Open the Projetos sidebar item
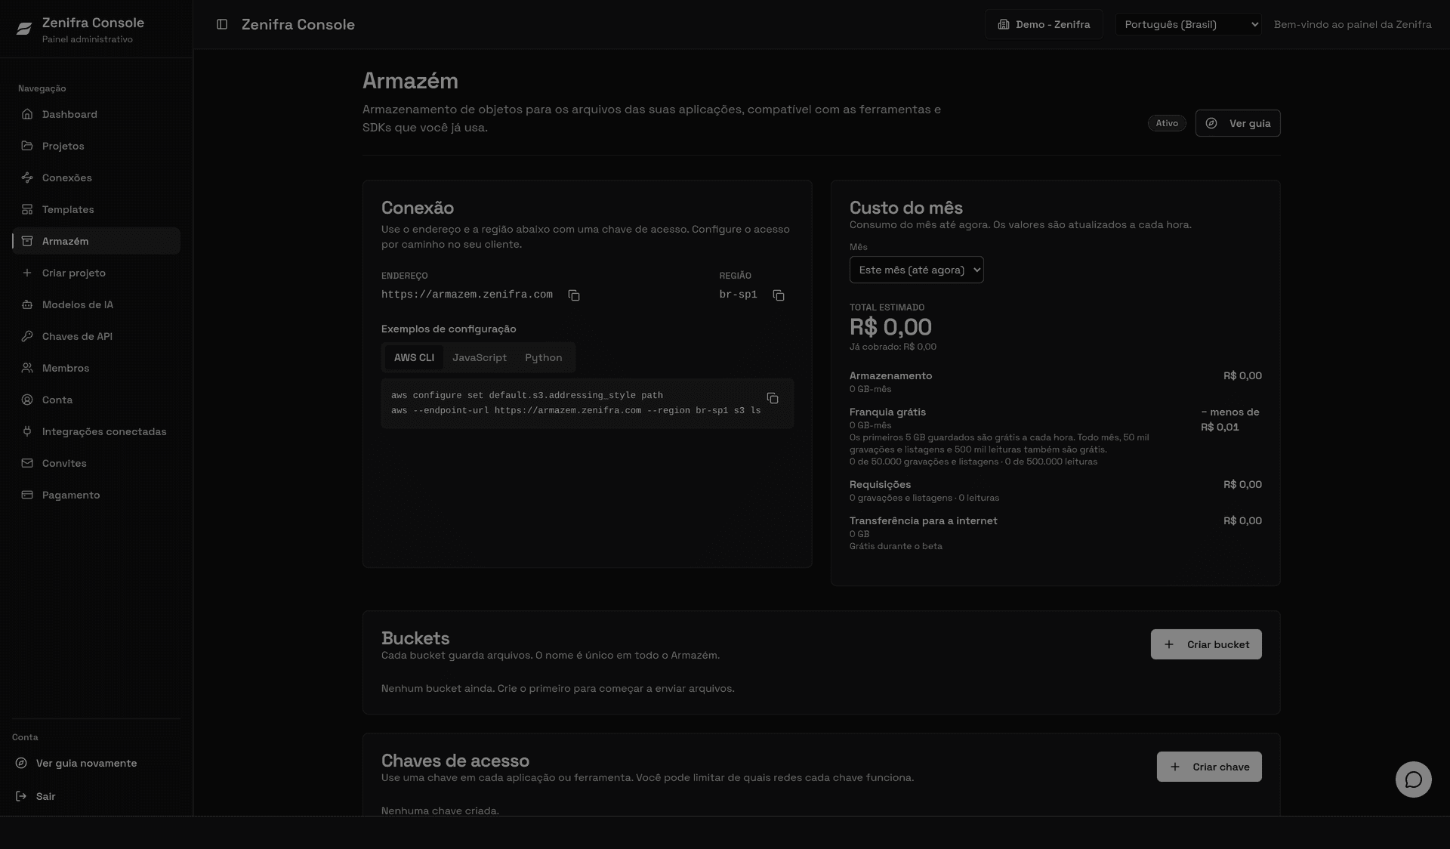 pos(96,146)
